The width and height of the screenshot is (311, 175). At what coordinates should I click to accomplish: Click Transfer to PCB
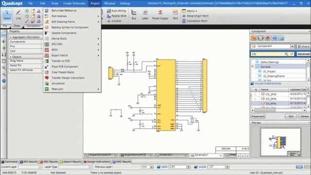coord(72,61)
